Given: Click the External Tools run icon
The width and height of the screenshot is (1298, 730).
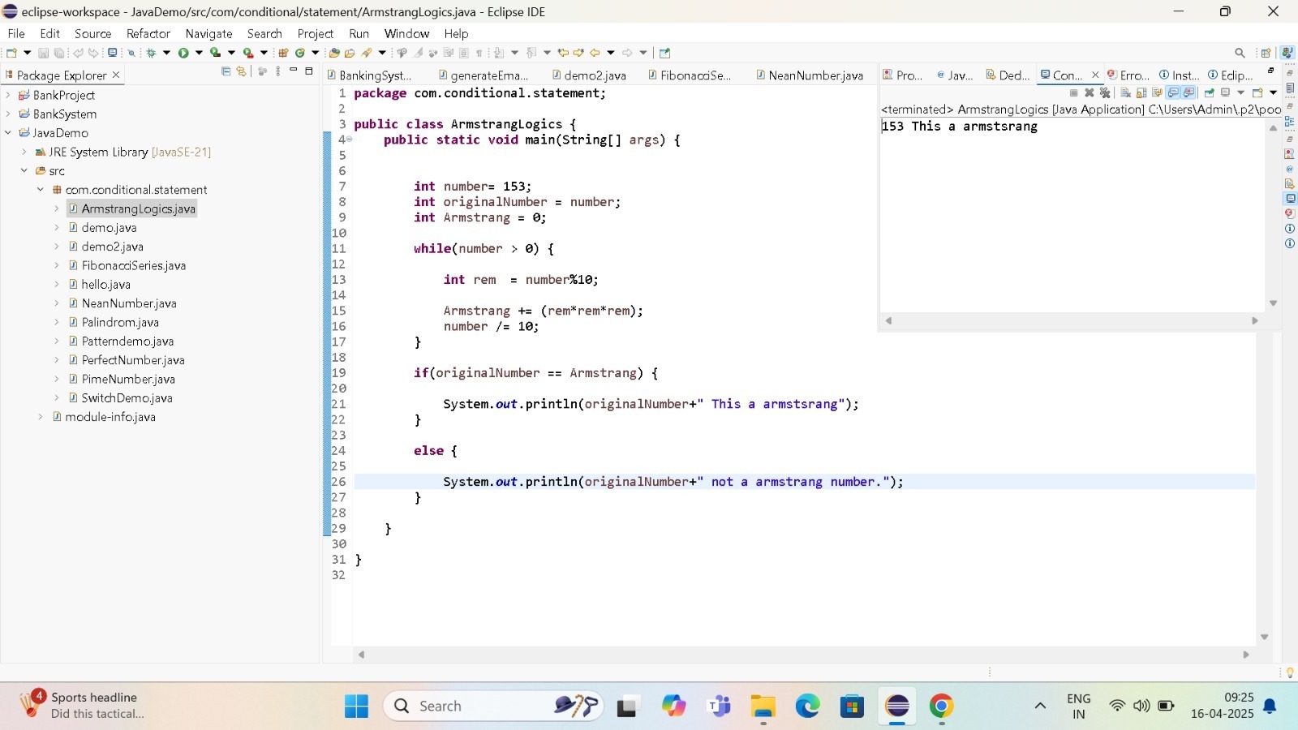Looking at the screenshot, I should click(248, 53).
